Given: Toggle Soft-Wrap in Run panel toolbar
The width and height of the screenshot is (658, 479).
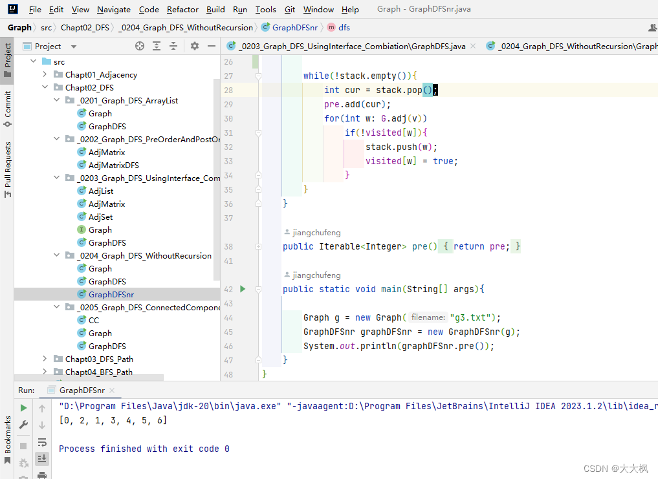Looking at the screenshot, I should (42, 442).
